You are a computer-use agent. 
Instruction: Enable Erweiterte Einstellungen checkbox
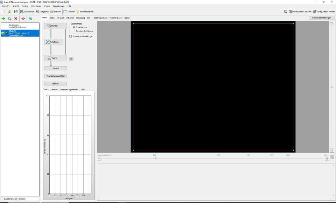[71, 36]
